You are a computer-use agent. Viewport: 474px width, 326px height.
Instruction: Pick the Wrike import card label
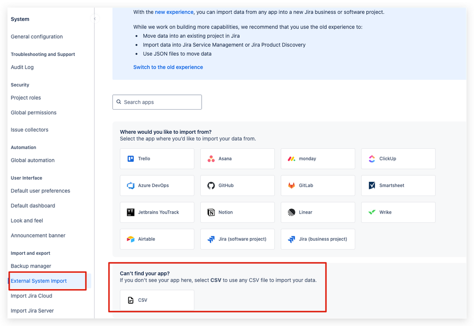(x=385, y=212)
